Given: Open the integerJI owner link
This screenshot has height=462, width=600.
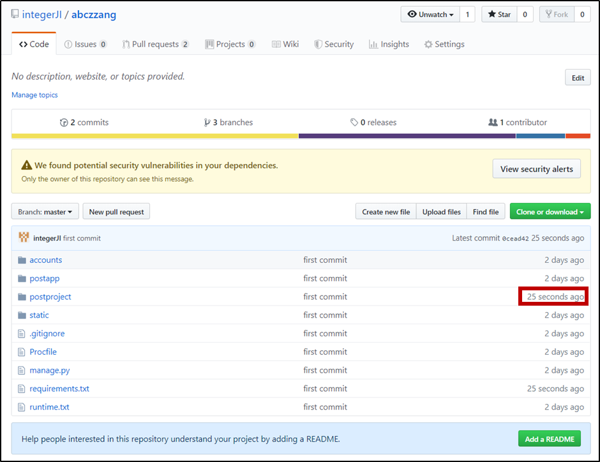Looking at the screenshot, I should pyautogui.click(x=41, y=15).
